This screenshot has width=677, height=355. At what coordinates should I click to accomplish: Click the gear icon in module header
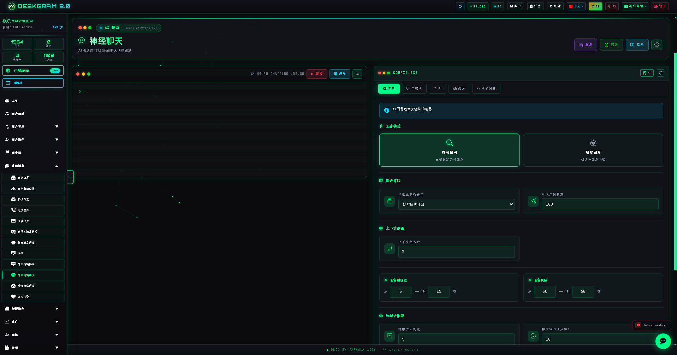pyautogui.click(x=657, y=45)
